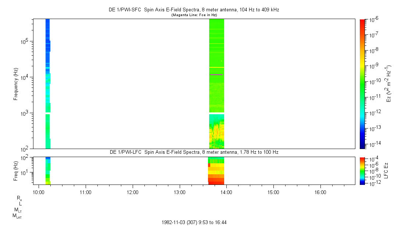Select the red low-frequency band in the LFC panel
398x227 pixels.
pos(216,181)
